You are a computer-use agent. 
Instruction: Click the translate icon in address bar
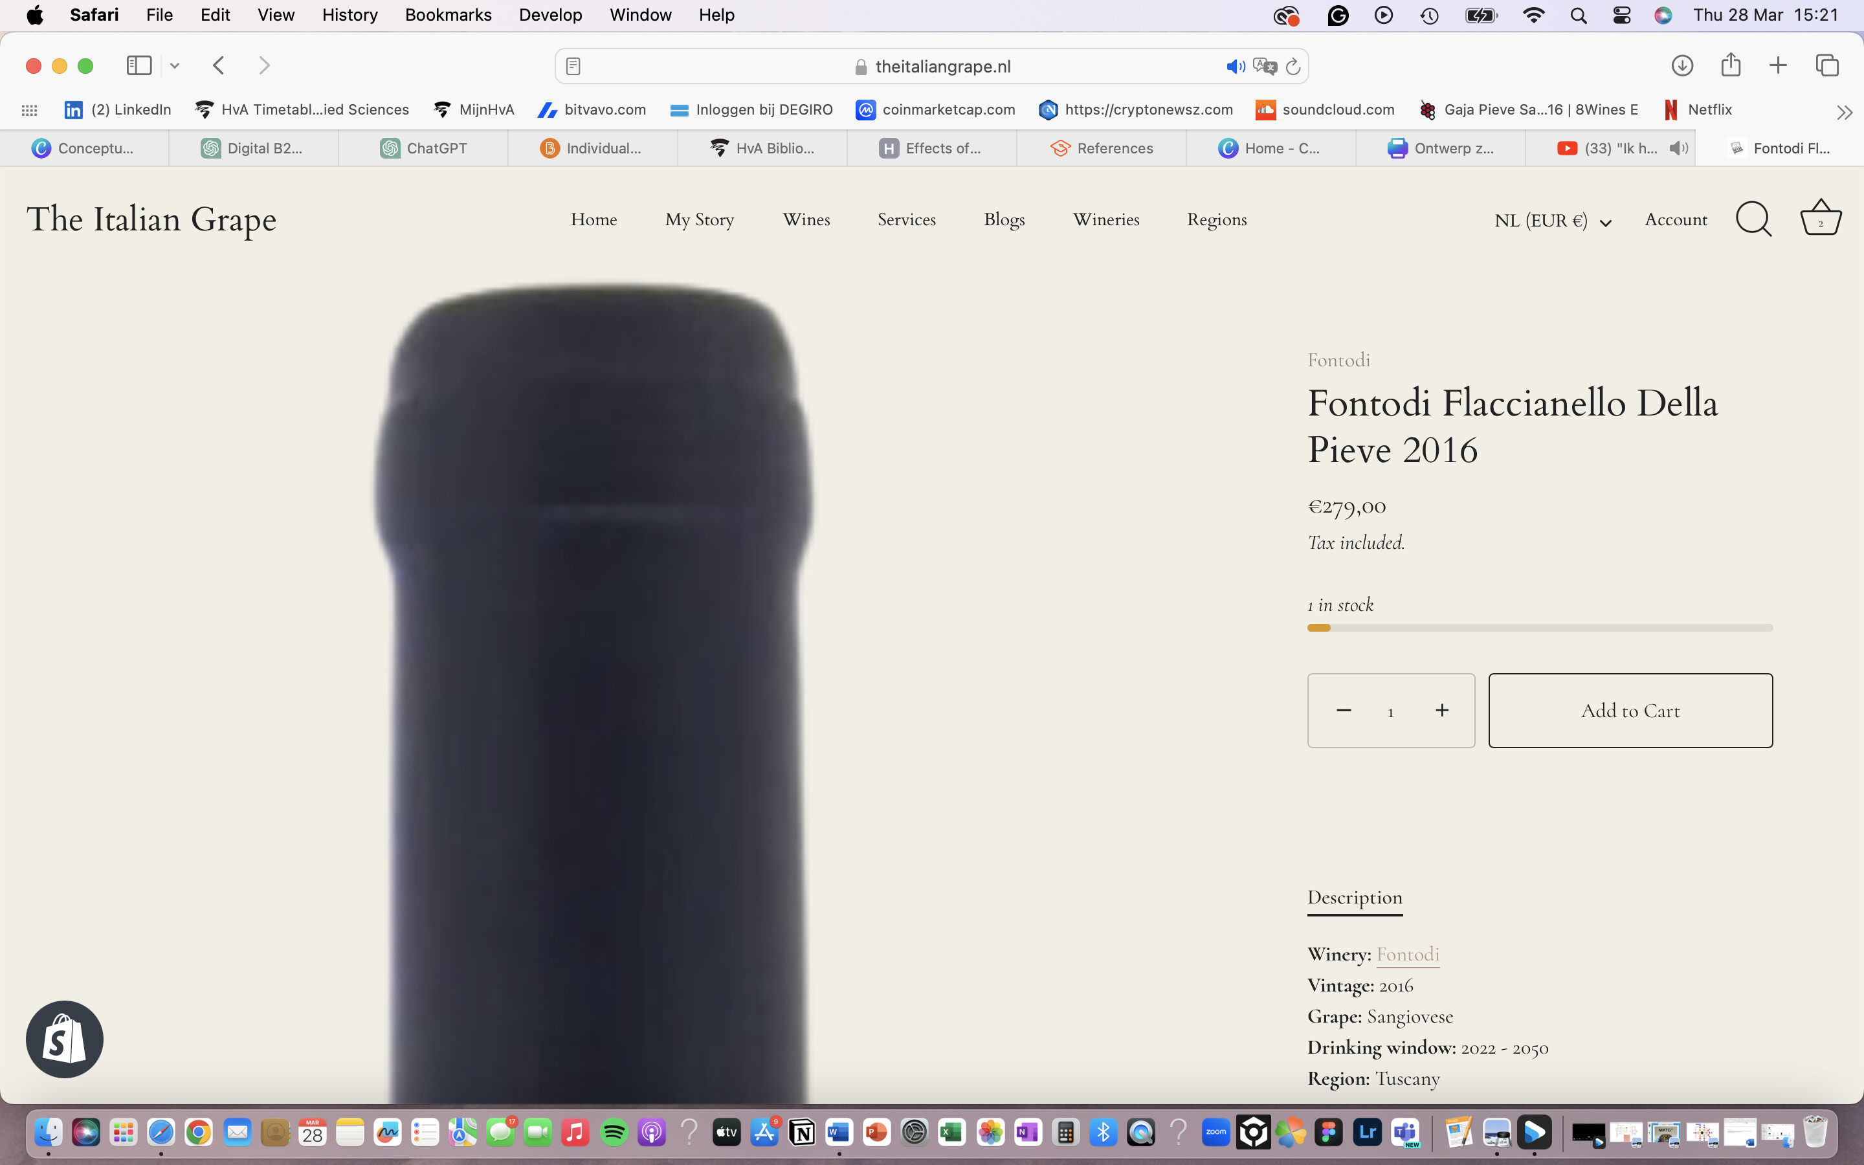(x=1265, y=66)
